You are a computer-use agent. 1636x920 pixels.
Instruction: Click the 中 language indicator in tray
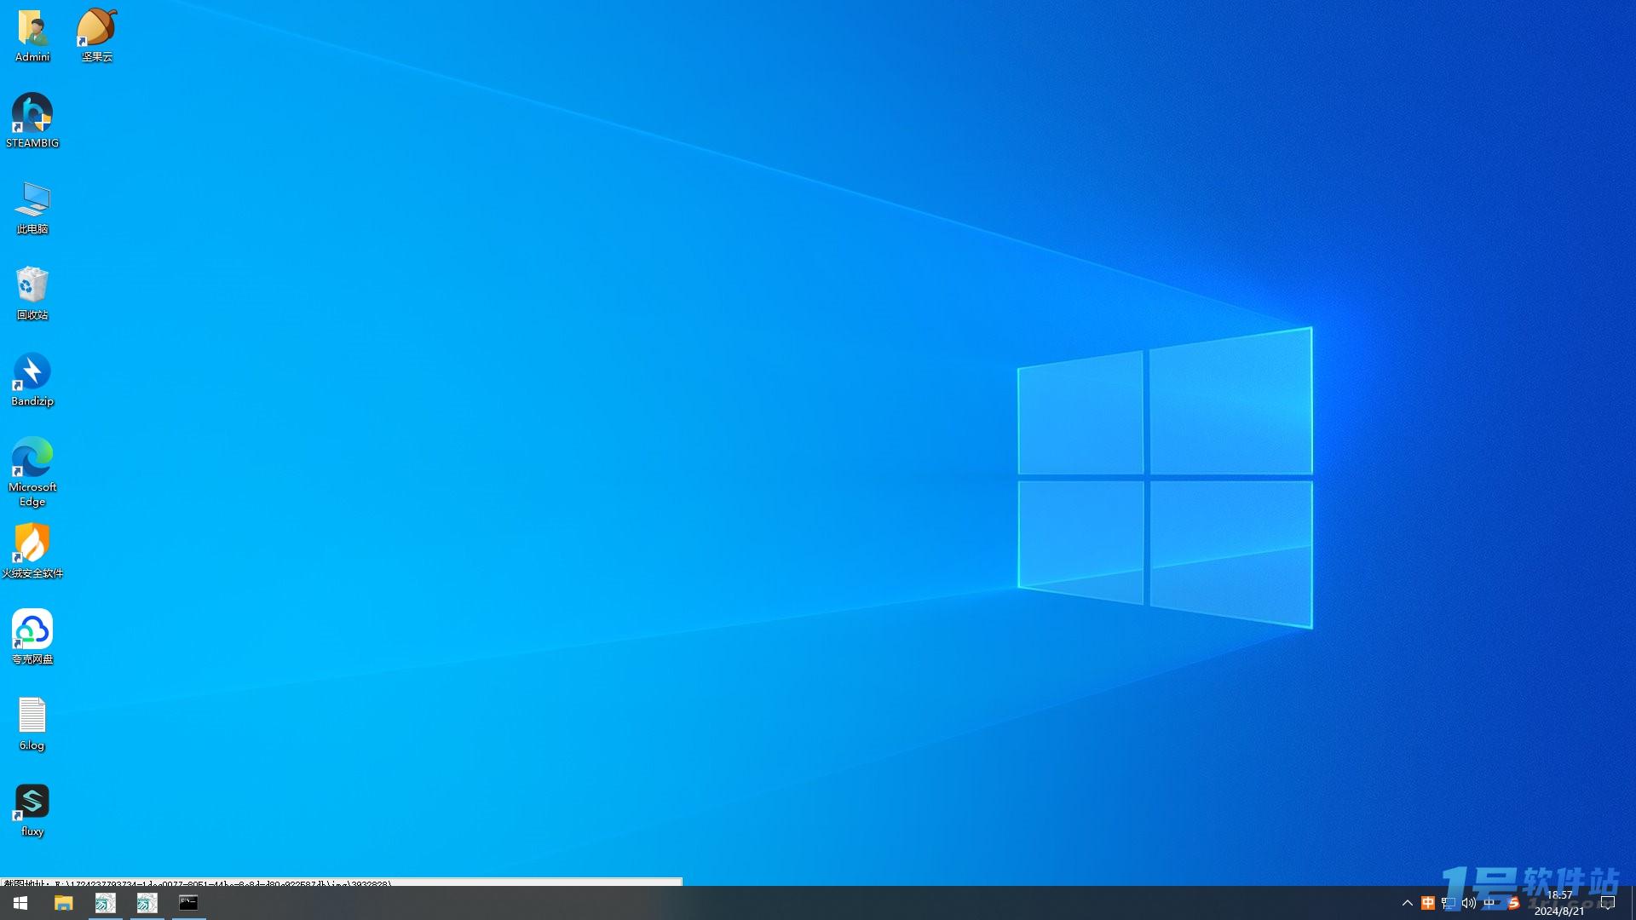[1489, 903]
